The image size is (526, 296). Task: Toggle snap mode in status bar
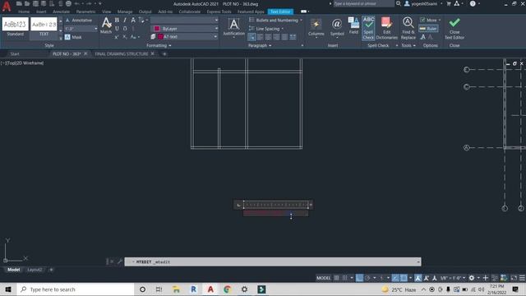click(x=344, y=278)
